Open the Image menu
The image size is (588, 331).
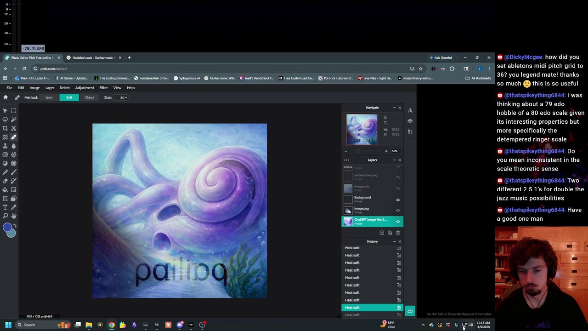(34, 88)
